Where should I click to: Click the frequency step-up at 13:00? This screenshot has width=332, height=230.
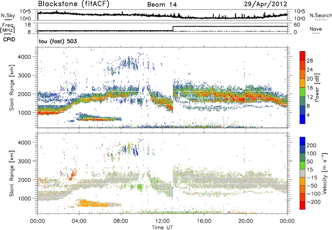(x=173, y=29)
